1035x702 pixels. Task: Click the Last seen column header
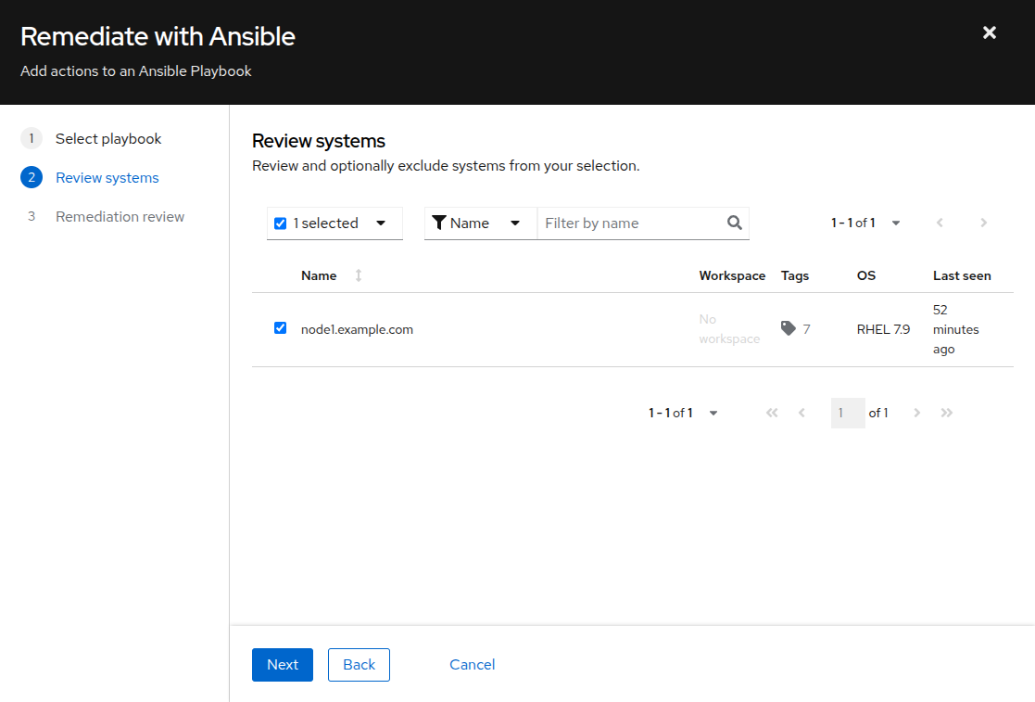pyautogui.click(x=962, y=275)
